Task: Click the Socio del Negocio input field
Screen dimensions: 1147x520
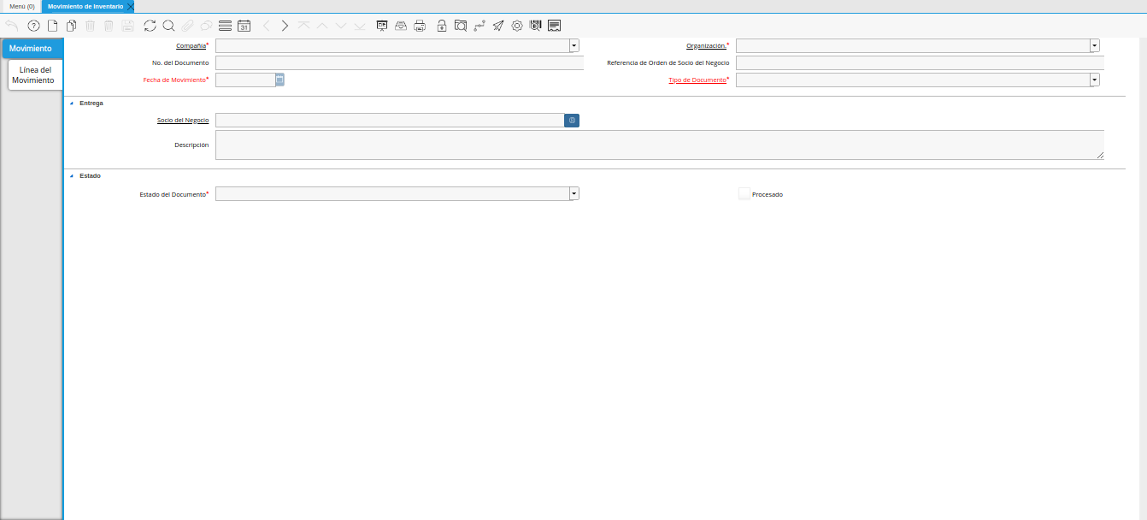Action: [390, 121]
